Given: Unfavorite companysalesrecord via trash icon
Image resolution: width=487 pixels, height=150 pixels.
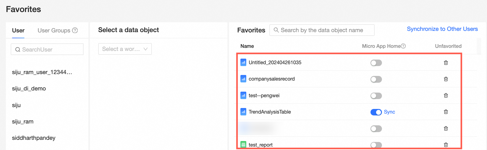Looking at the screenshot, I should (x=446, y=79).
